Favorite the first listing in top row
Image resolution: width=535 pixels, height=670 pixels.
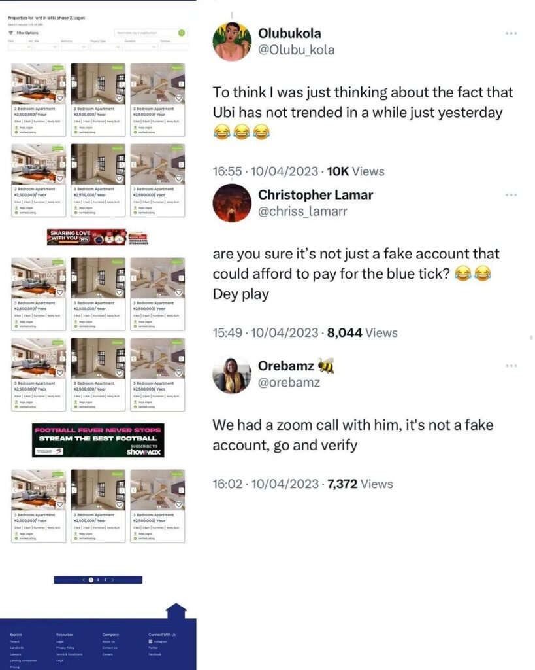pyautogui.click(x=59, y=98)
